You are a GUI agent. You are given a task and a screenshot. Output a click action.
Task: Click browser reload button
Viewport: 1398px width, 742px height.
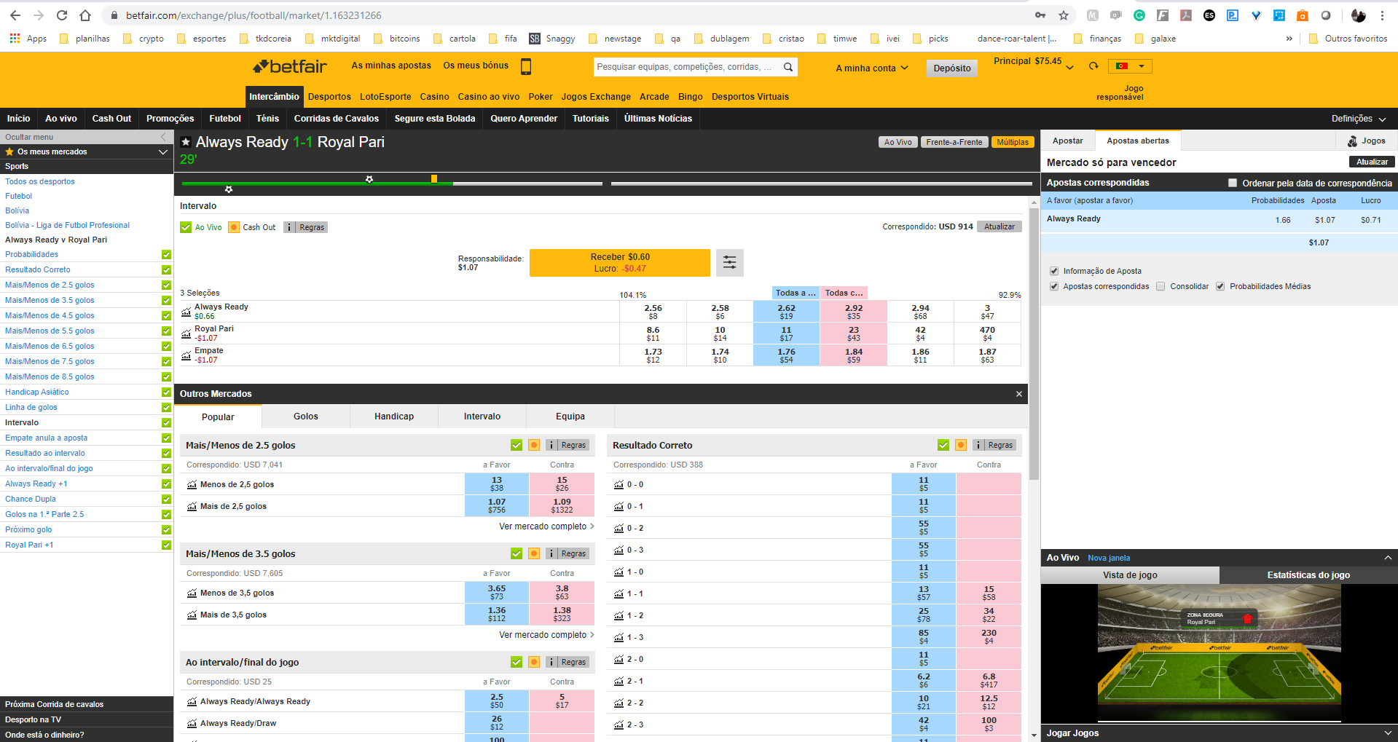(x=62, y=15)
